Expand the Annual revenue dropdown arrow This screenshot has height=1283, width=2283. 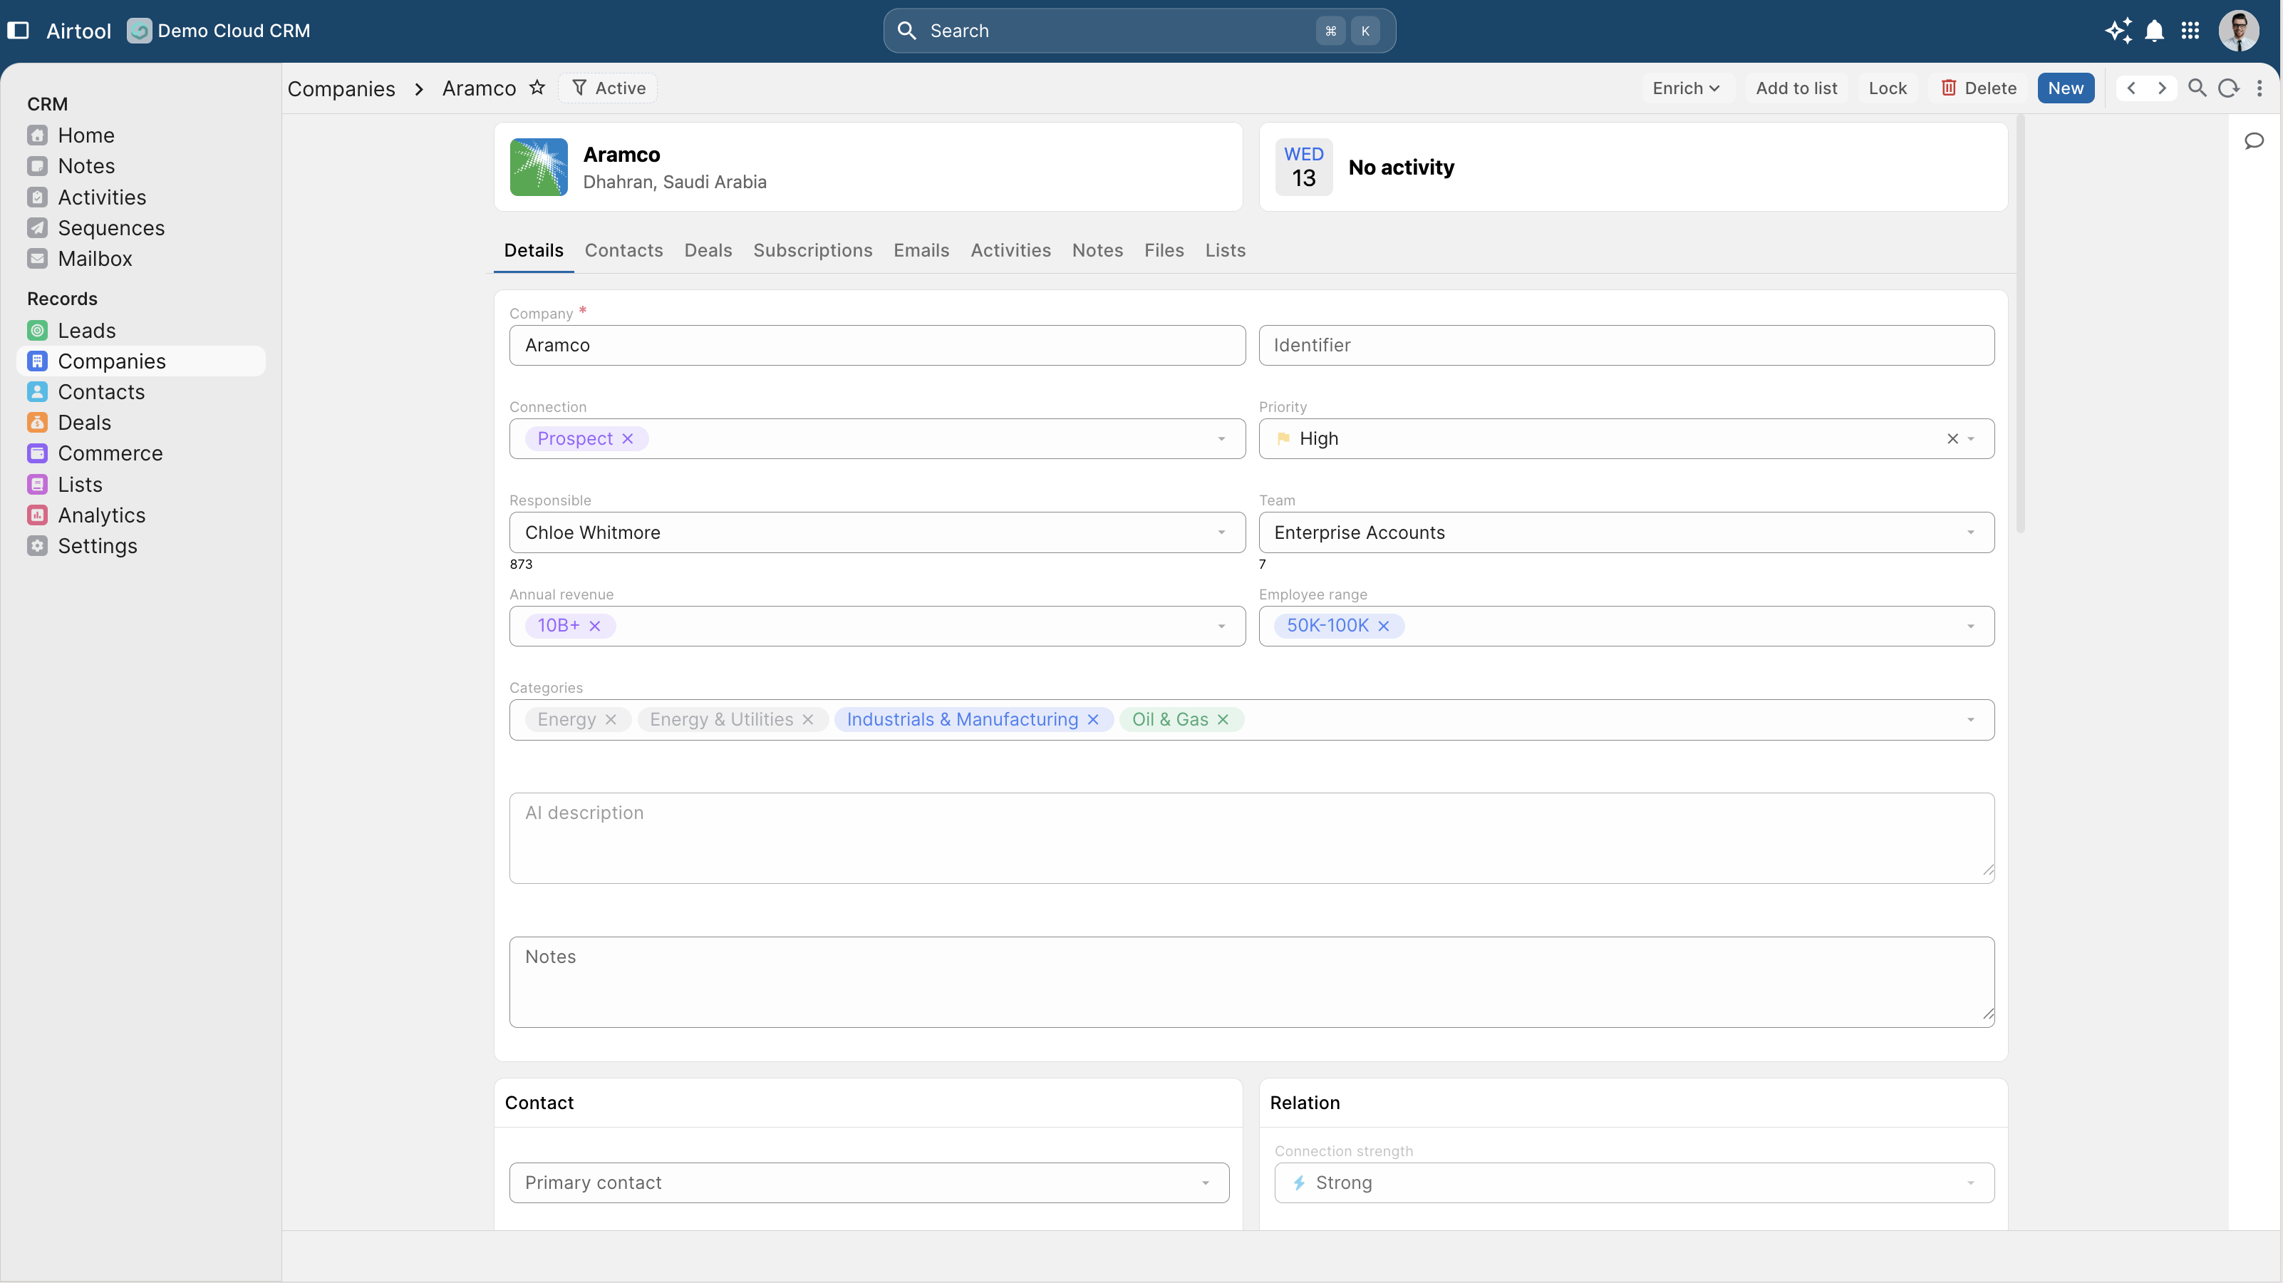[x=1221, y=626]
